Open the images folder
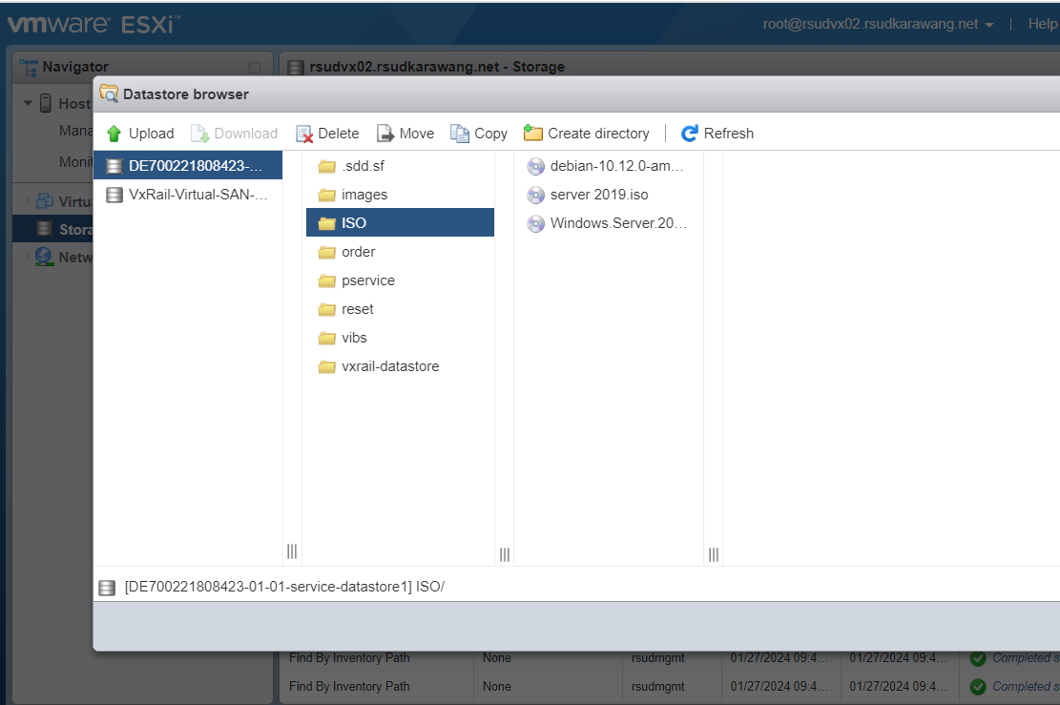 (x=364, y=195)
